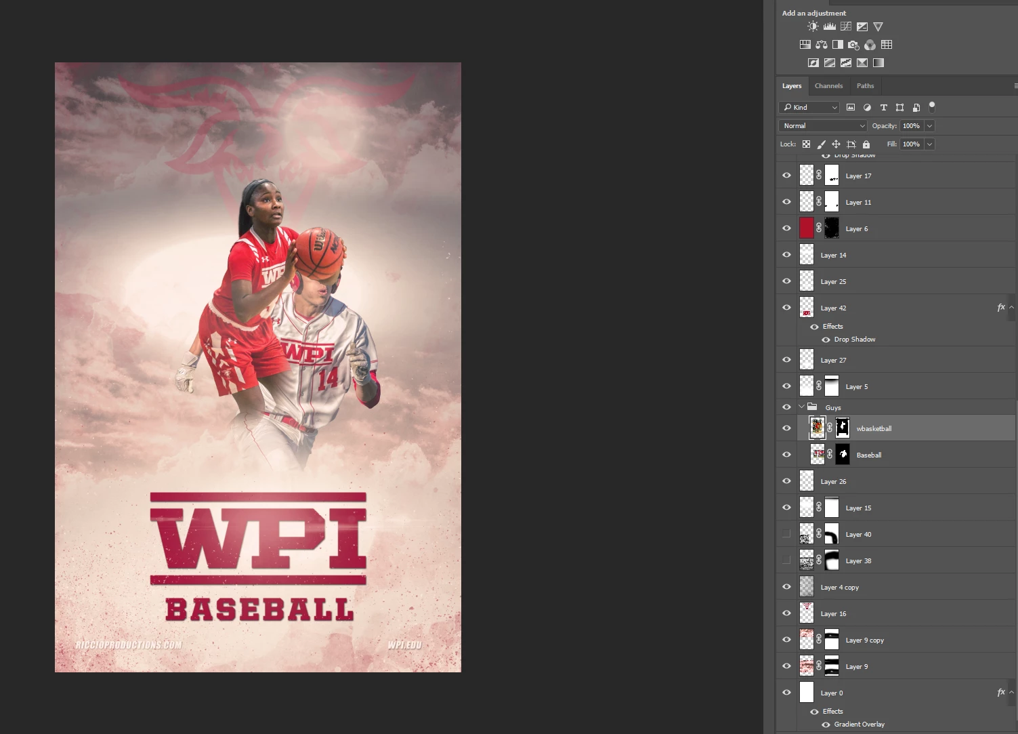1018x734 pixels.
Task: Add a Vibrance adjustment
Action: (878, 26)
